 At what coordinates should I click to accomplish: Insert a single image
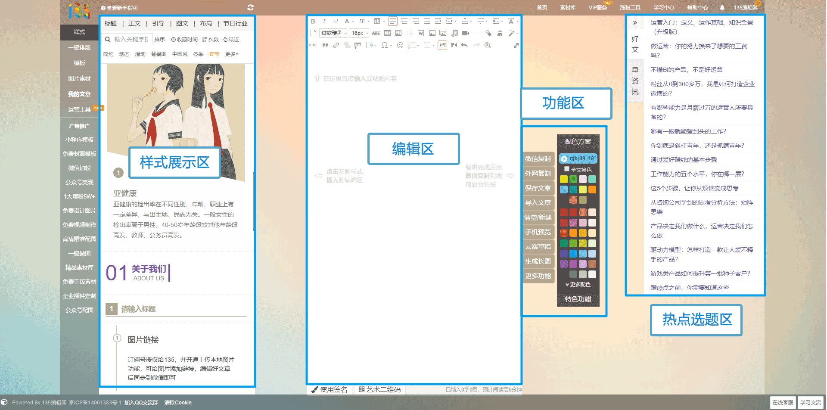[432, 33]
